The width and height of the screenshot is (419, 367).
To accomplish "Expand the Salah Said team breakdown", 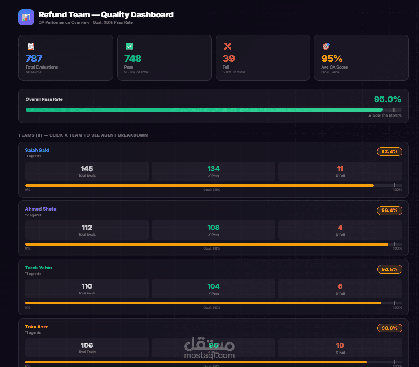I will [213, 170].
